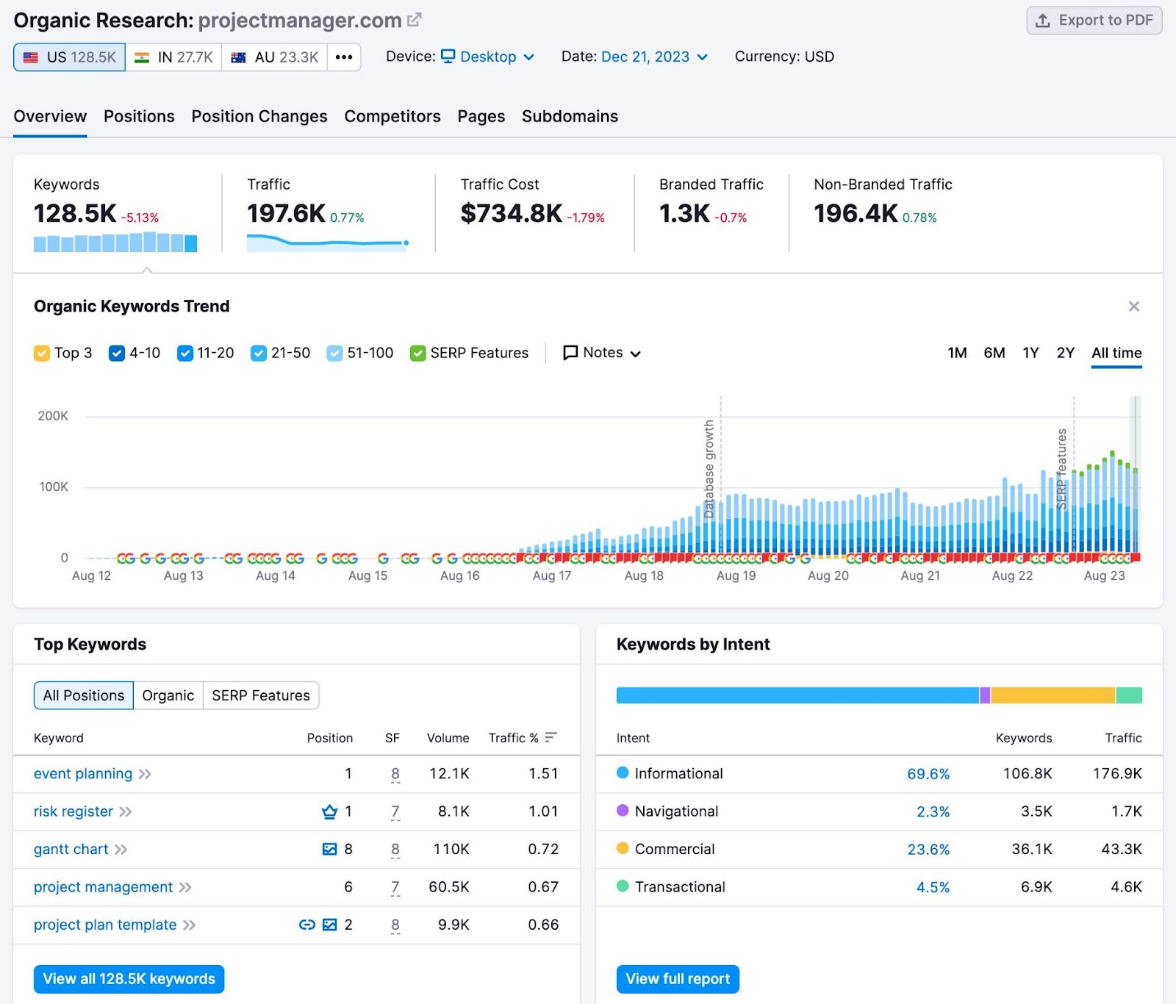1176x1004 pixels.
Task: Select the Organic tab in Top Keywords
Action: (168, 695)
